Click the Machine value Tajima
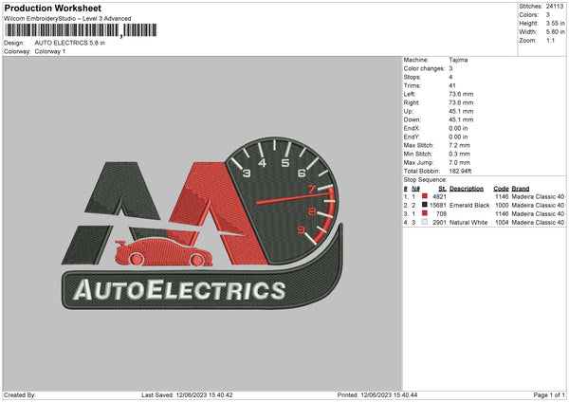Screen dimensions: 569x402 [x=458, y=60]
